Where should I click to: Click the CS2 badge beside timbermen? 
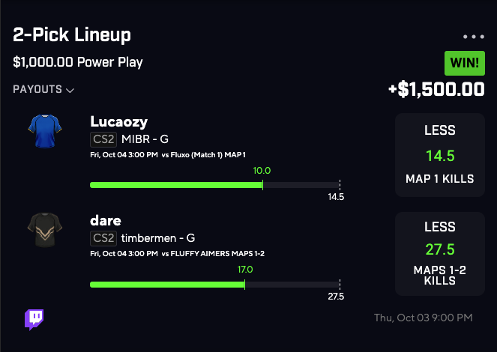[x=103, y=238]
